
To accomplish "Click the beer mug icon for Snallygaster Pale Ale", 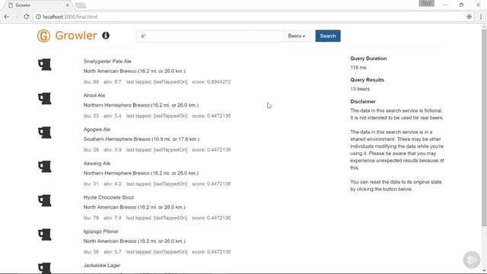I will click(45, 64).
